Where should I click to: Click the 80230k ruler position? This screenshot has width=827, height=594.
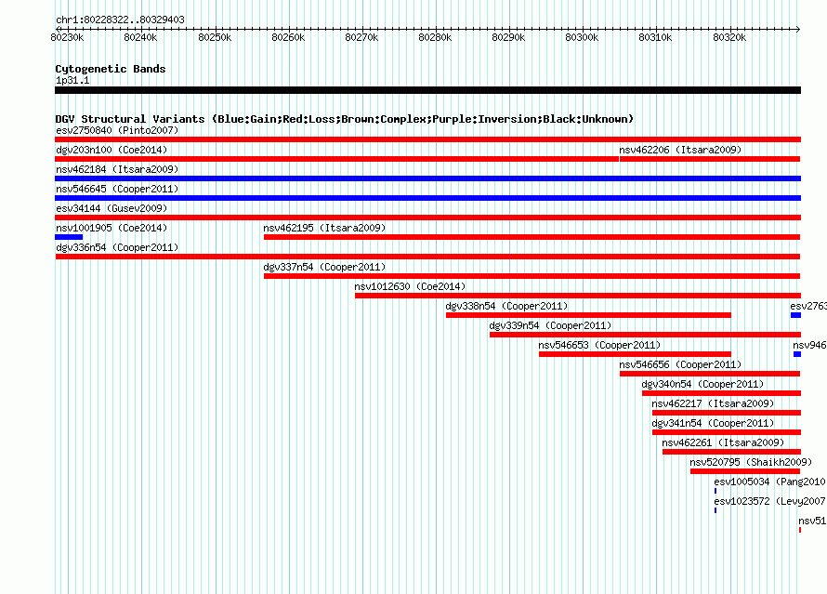pyautogui.click(x=67, y=37)
